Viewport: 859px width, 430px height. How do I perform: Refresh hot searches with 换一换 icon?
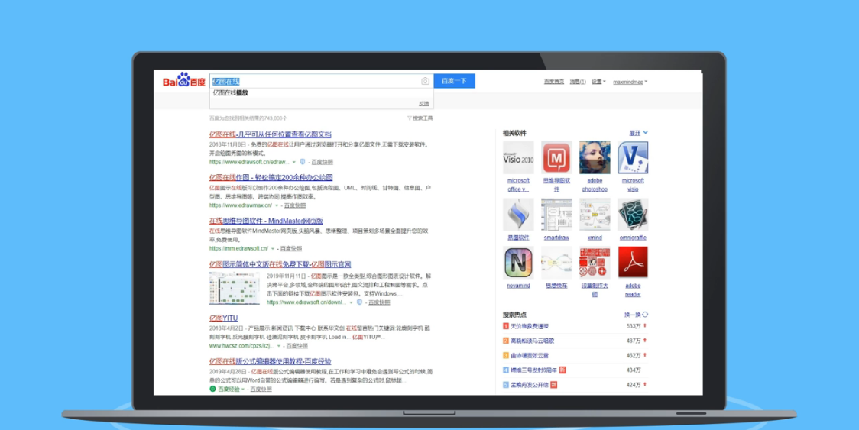[645, 315]
